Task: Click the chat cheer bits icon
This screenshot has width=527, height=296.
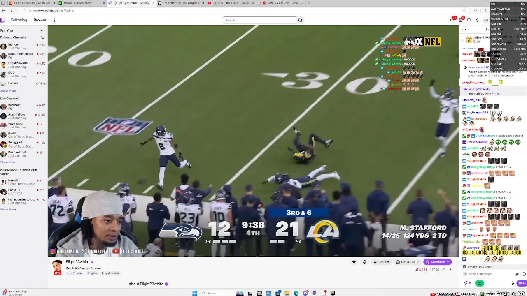Action: click(517, 274)
